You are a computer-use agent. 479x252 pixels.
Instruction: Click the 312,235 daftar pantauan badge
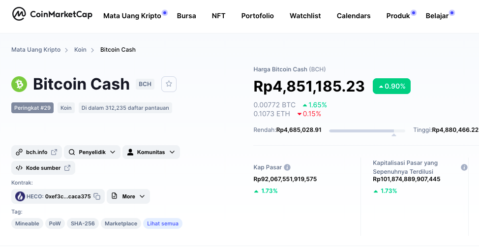coord(125,108)
